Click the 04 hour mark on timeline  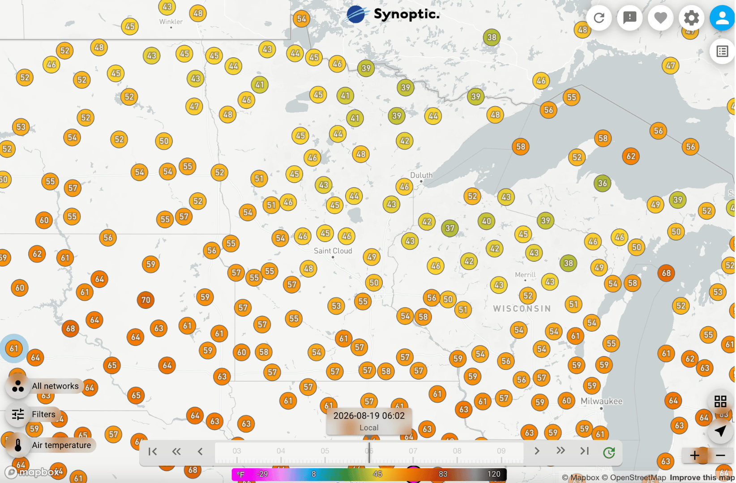click(281, 451)
